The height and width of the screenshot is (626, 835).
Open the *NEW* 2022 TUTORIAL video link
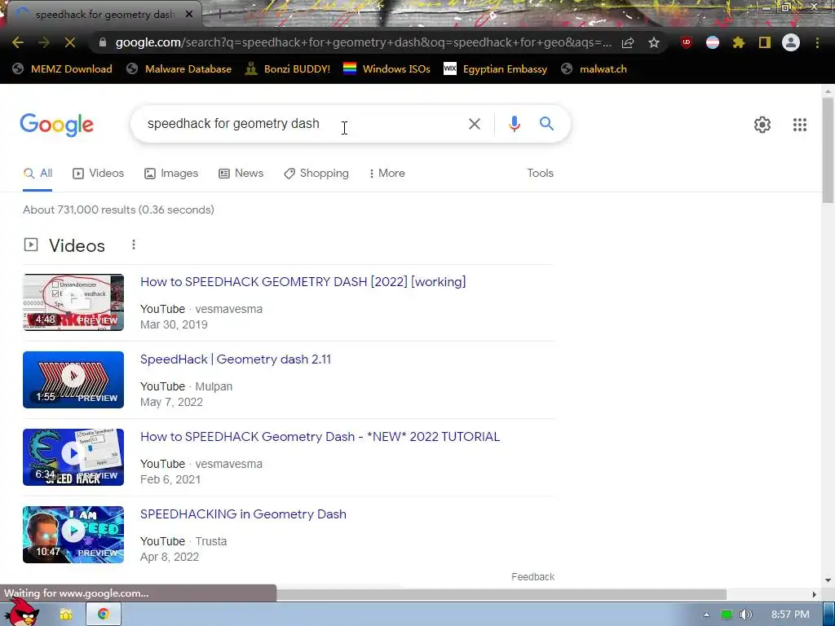coord(320,437)
